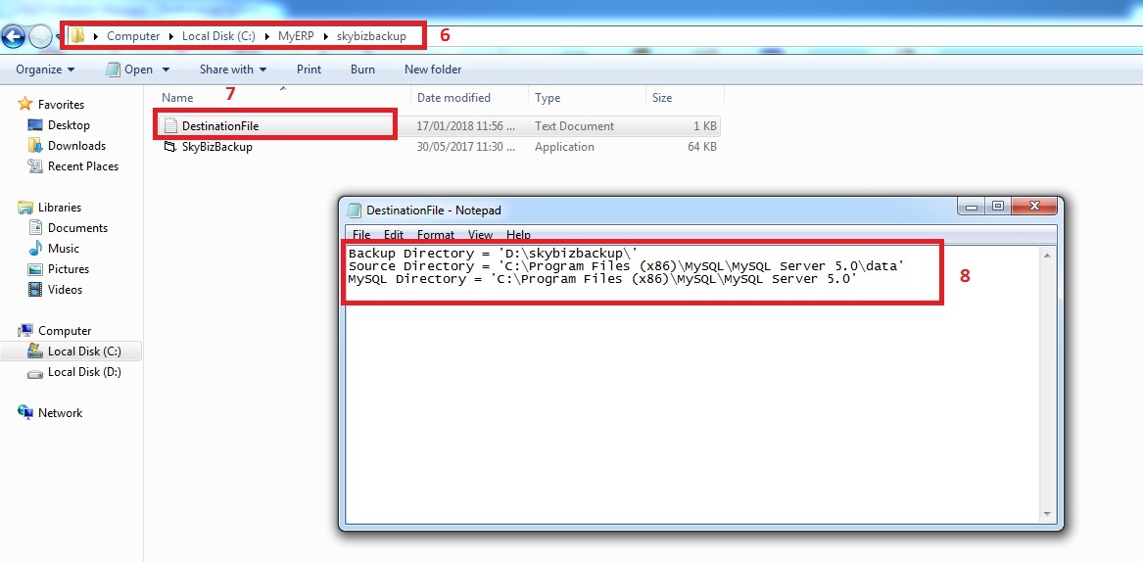Open the DestinationFile text document
This screenshot has height=562, width=1143.
(219, 126)
